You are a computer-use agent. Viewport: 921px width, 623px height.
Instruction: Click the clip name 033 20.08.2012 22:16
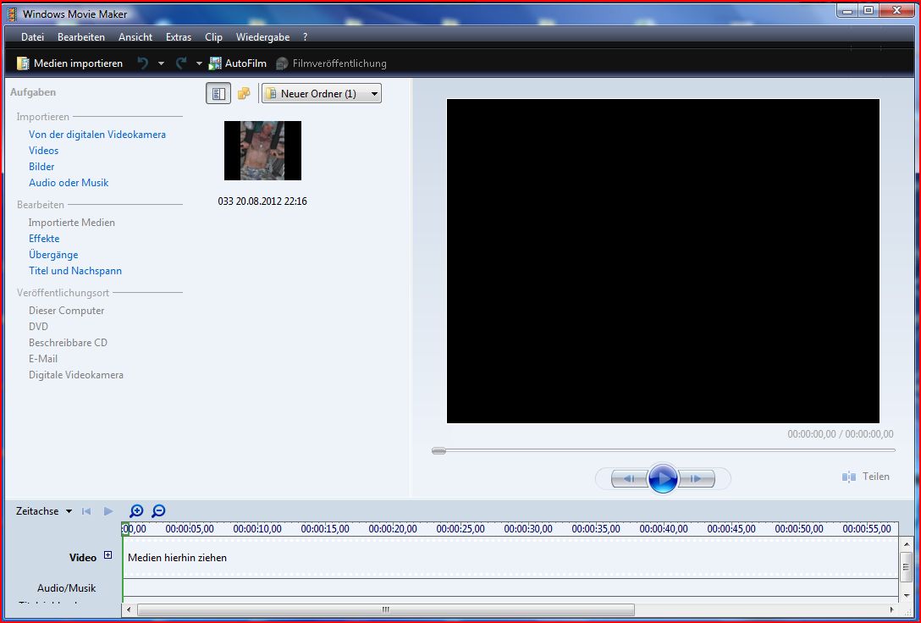coord(262,201)
